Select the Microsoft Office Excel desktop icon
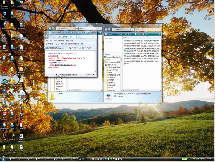 [21, 60]
